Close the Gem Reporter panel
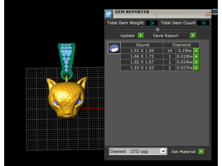This screenshot has height=166, width=222. 207,13
